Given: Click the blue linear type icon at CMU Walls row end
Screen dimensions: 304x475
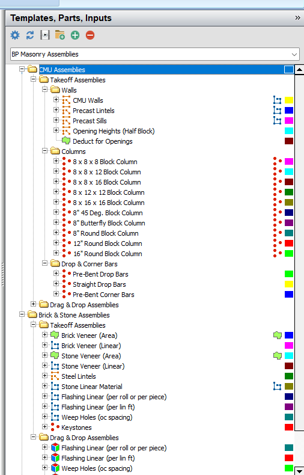Looking at the screenshot, I should 277,100.
